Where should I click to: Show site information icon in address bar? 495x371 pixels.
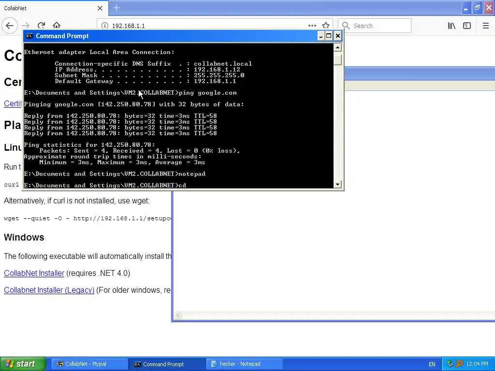tap(105, 26)
